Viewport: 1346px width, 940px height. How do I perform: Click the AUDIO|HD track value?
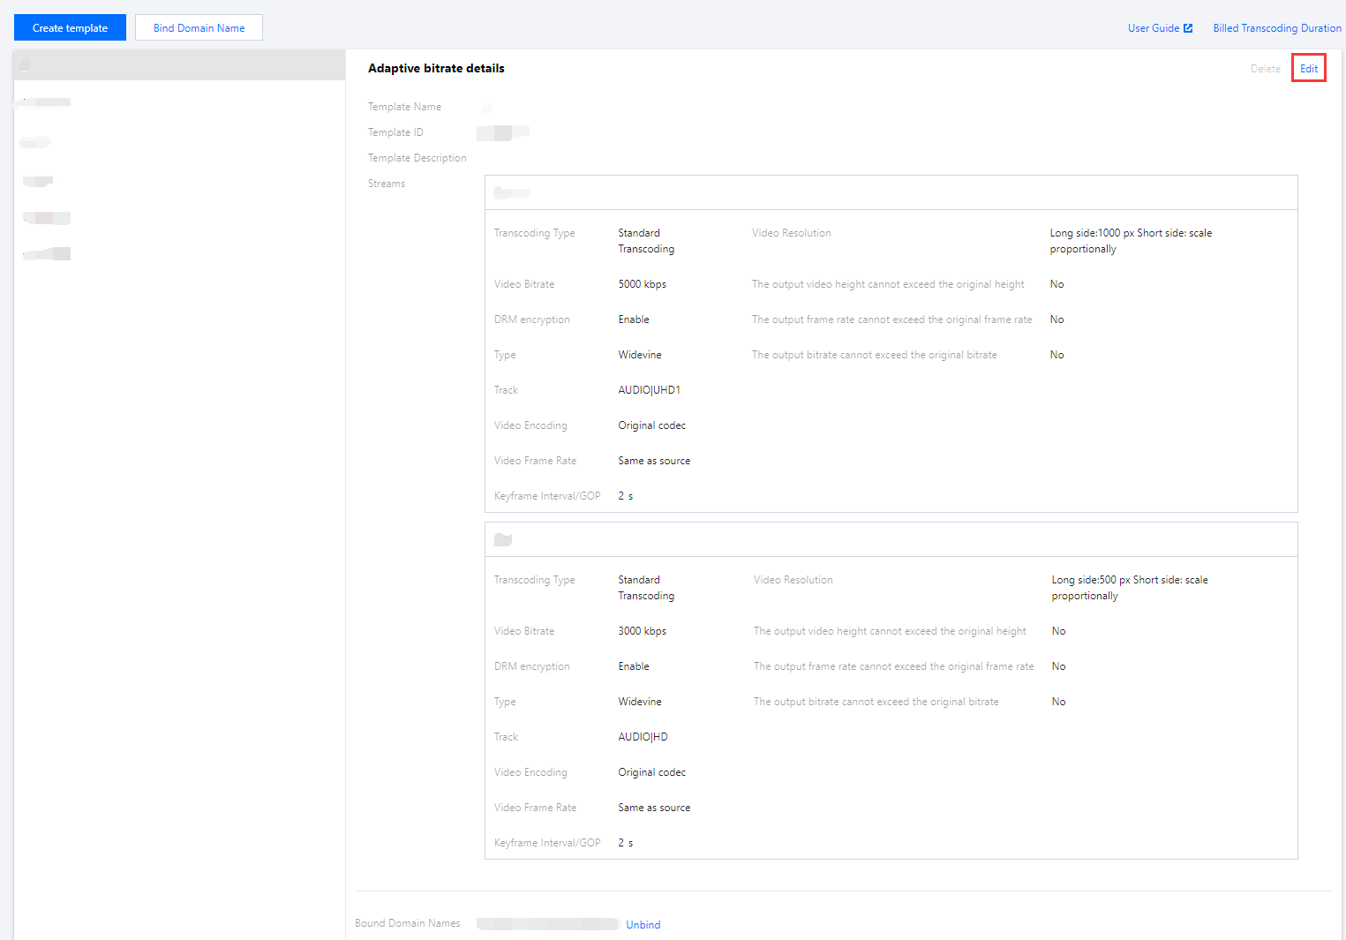point(643,737)
